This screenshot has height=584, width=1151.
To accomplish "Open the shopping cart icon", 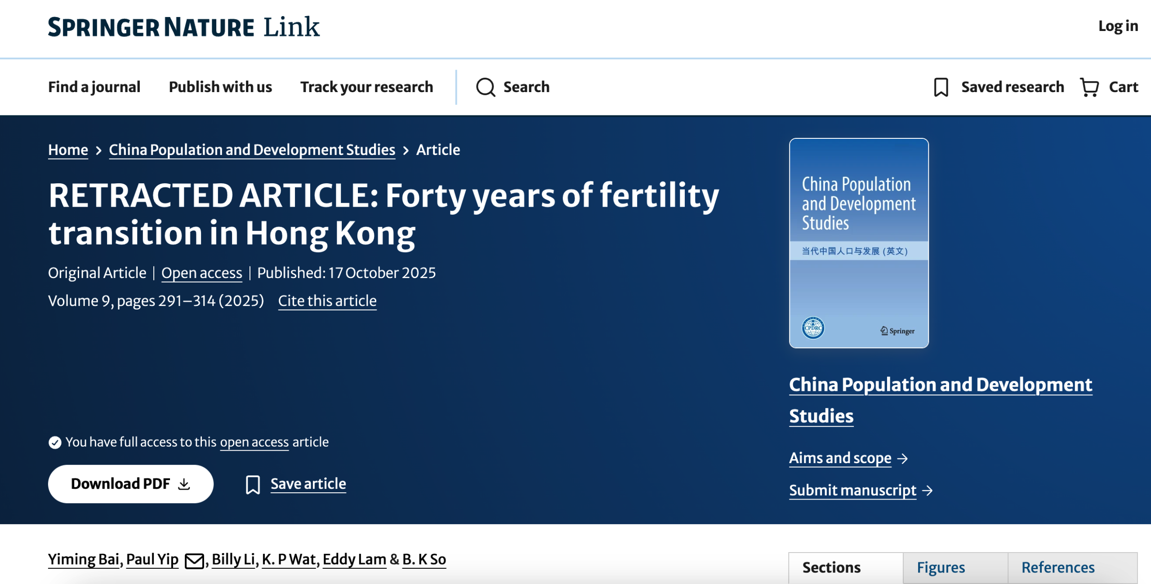I will pos(1090,87).
